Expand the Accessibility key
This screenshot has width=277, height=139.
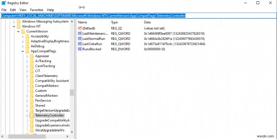pyautogui.click(x=23, y=36)
